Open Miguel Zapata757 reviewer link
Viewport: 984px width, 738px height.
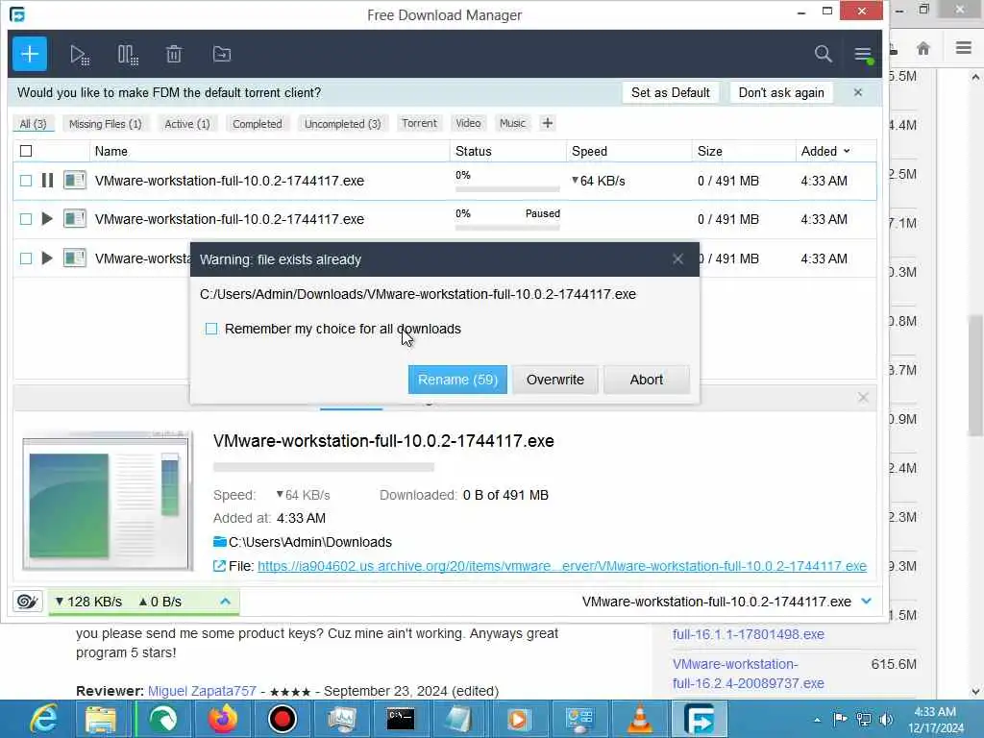pos(202,691)
